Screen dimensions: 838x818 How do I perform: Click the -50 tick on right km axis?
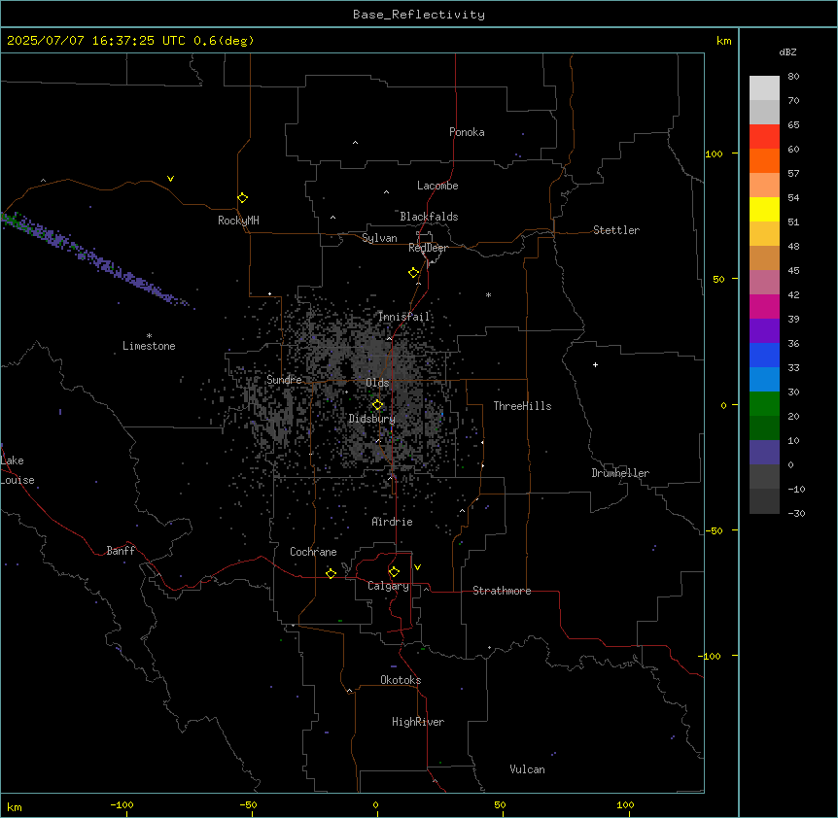(x=714, y=530)
